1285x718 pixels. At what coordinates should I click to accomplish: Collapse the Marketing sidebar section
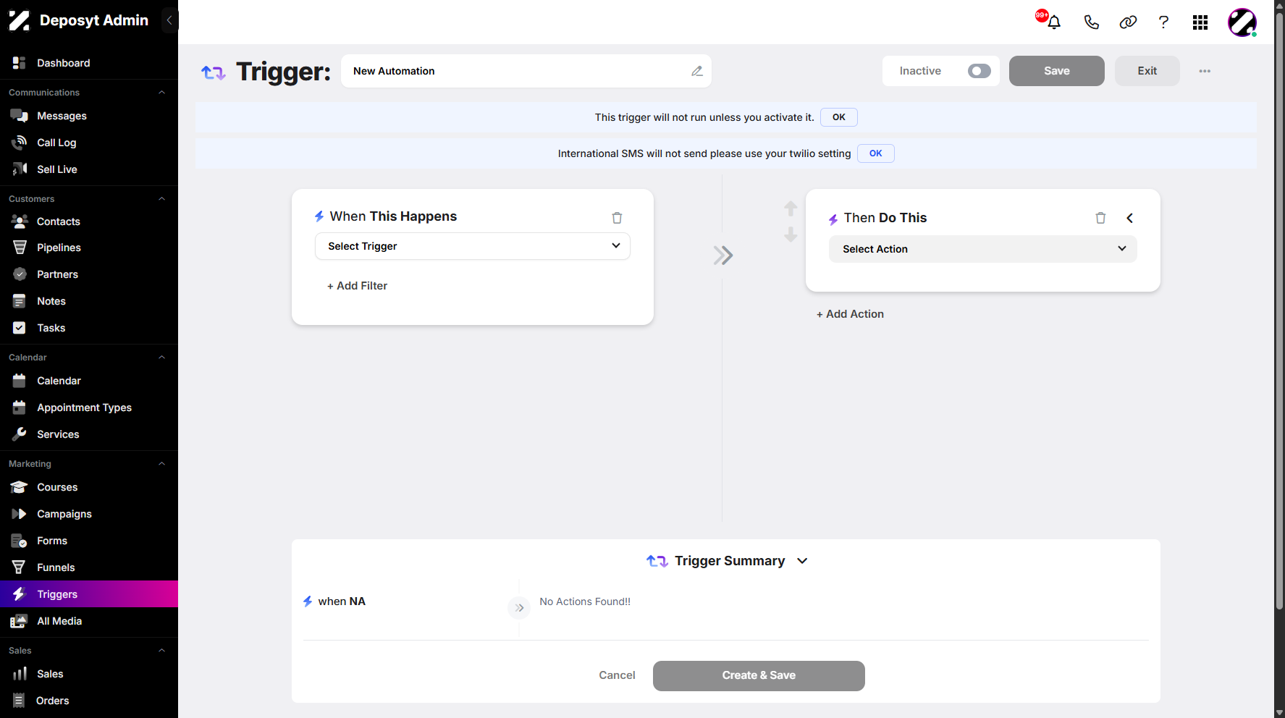(x=161, y=464)
